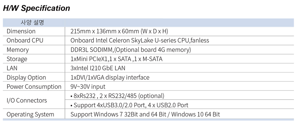This screenshot has height=127, width=300.
Task: Select the 4xUSB3.0/2.0 Port support line
Action: 129,105
